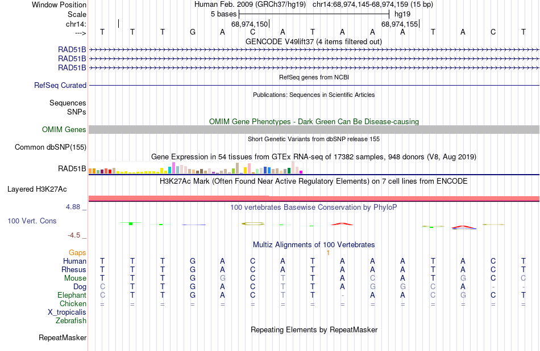
Task: Click the magenta last bar in GTEx chart
Action: [301, 172]
